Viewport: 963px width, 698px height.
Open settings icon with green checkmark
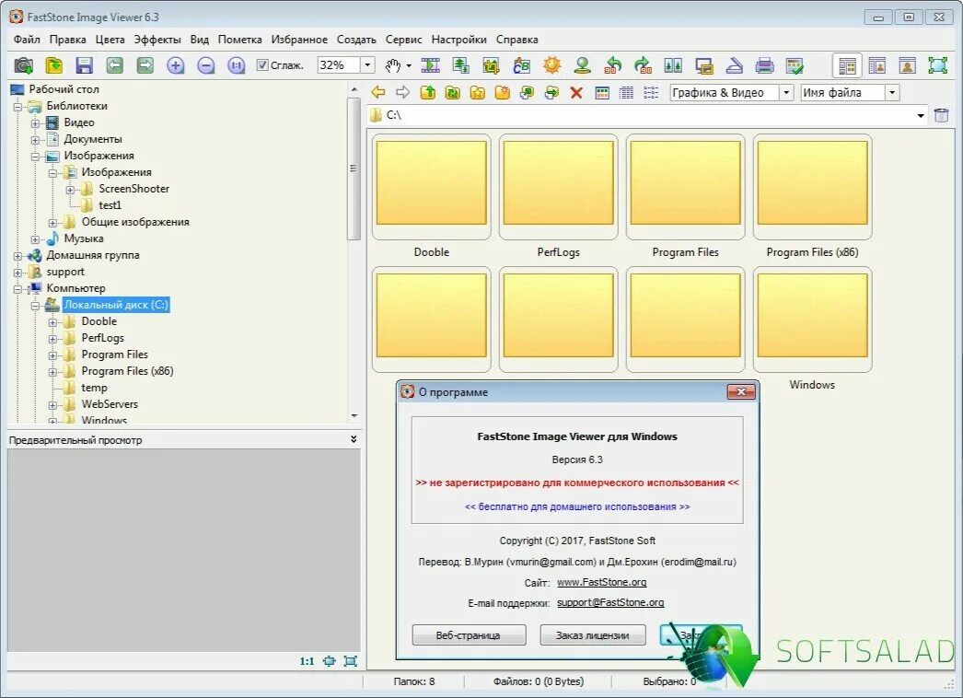(x=795, y=65)
